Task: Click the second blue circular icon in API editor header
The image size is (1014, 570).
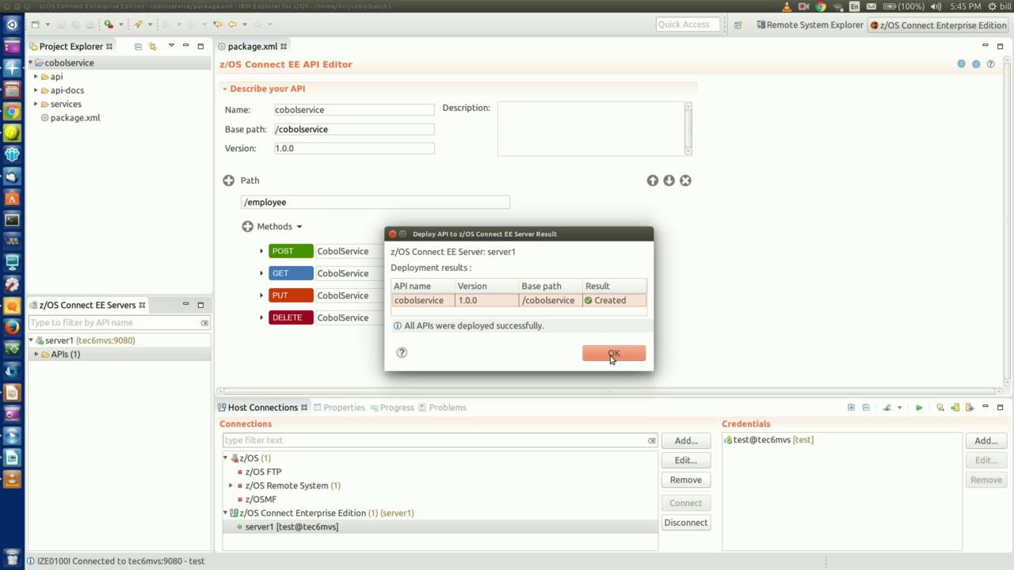Action: tap(976, 64)
